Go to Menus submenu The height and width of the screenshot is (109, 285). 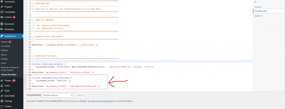point(4,55)
